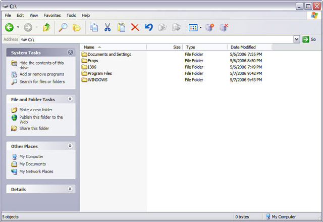Click the Cut scissors icon
The height and width of the screenshot is (222, 323).
[107, 27]
